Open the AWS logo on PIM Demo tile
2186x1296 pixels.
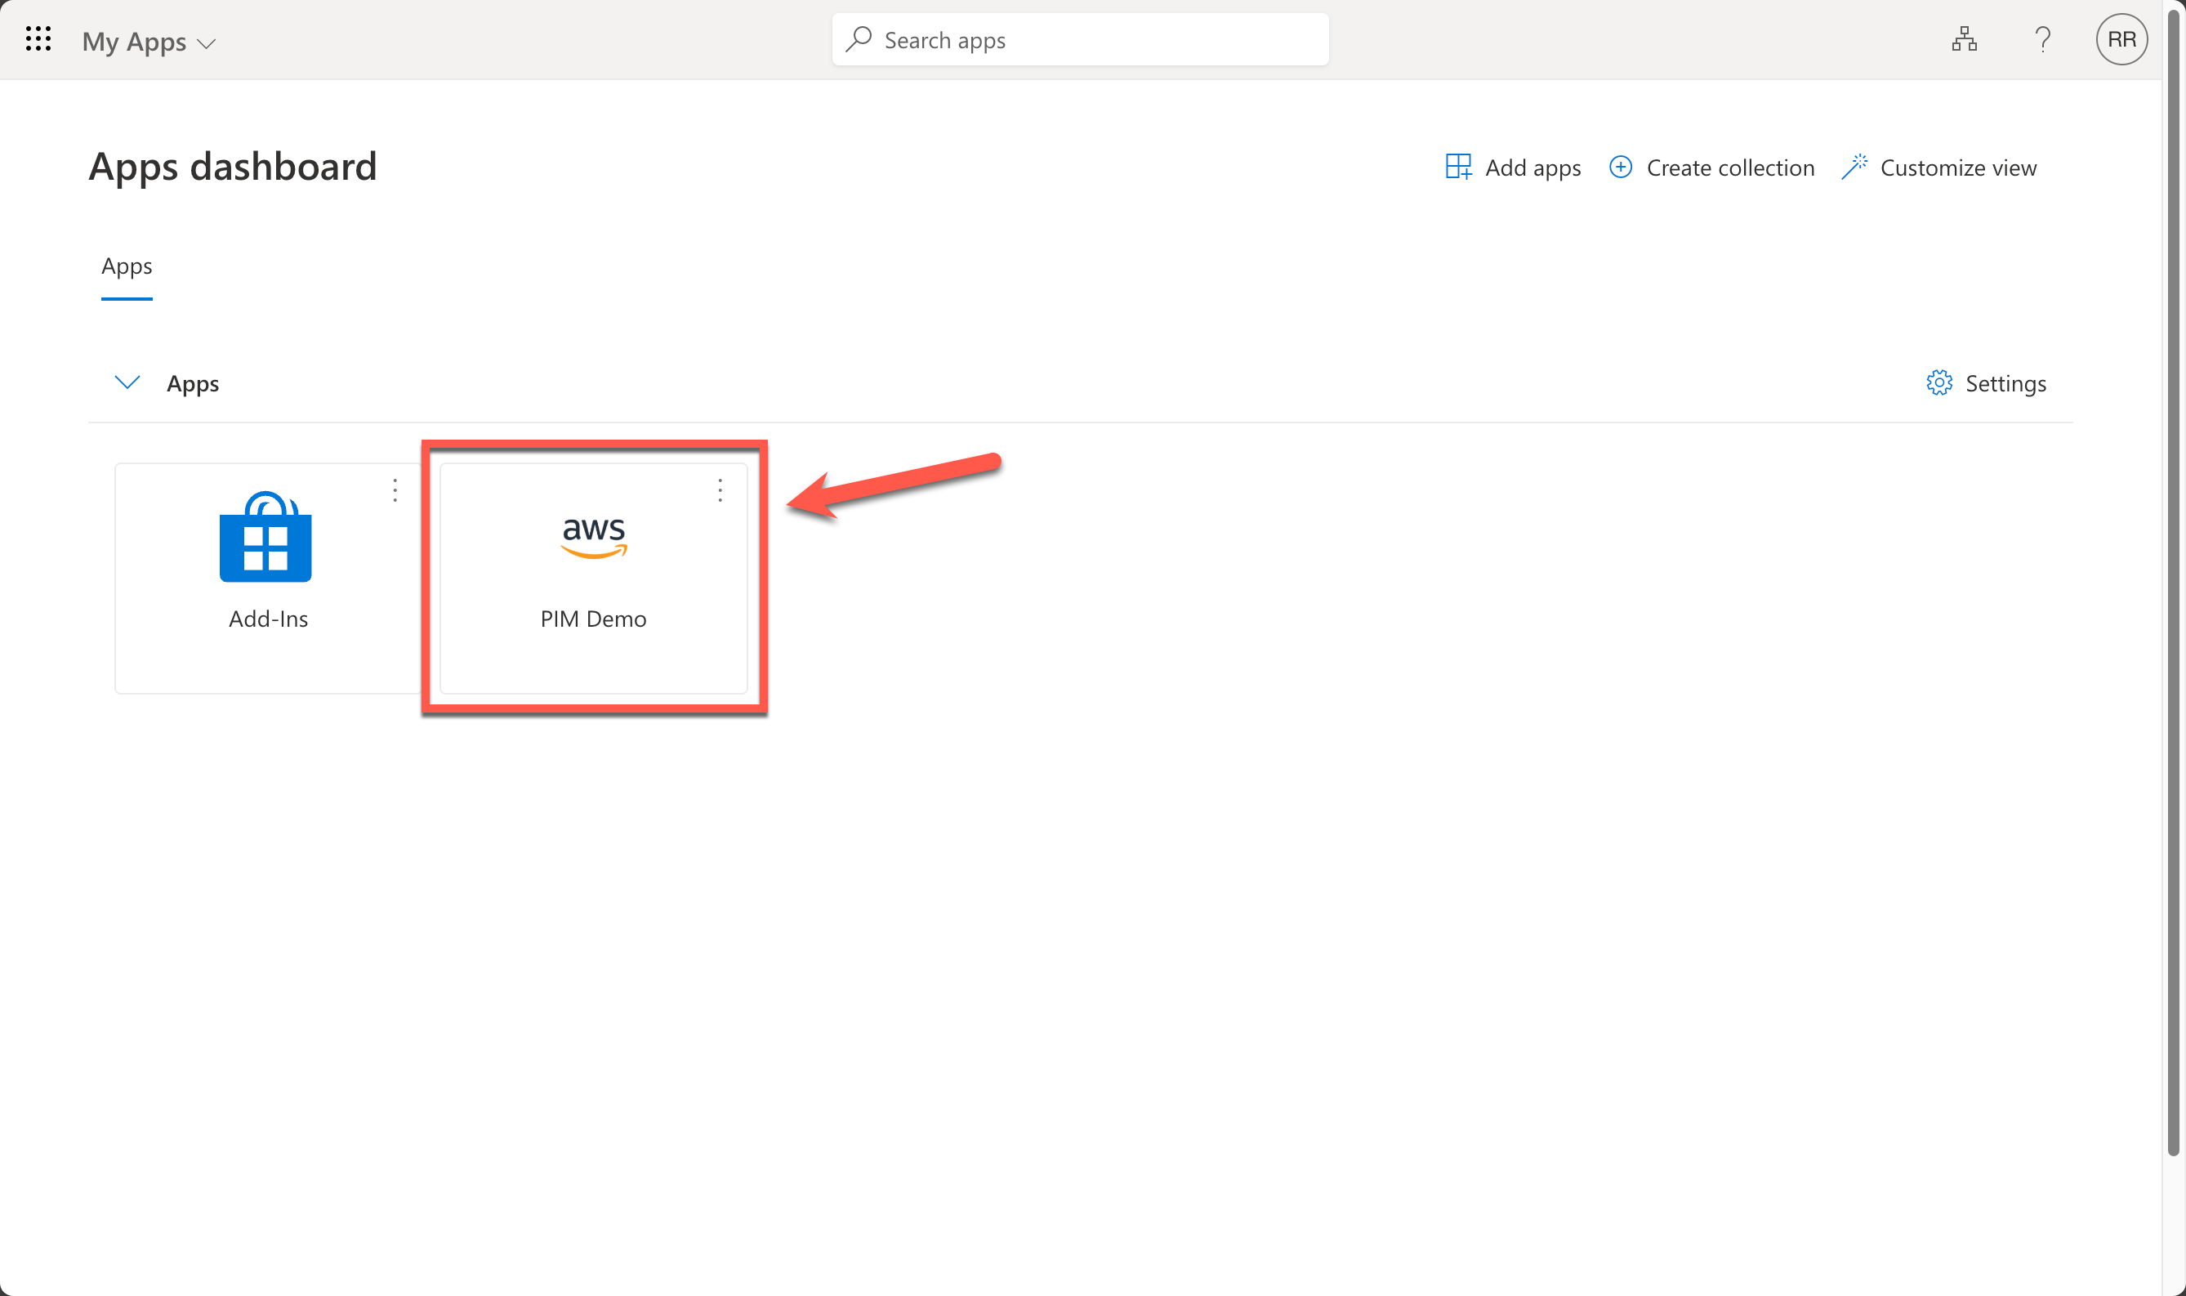pyautogui.click(x=594, y=539)
